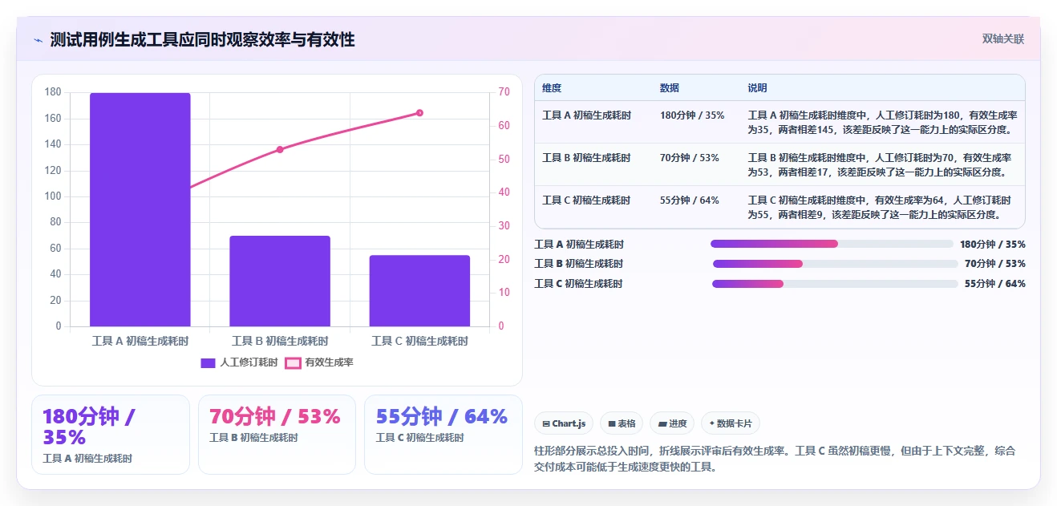1057x506 pixels.
Task: Click the 说明 column header
Action: tap(758, 87)
